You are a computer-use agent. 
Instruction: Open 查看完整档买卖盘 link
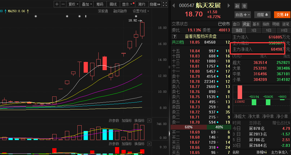[200, 36]
